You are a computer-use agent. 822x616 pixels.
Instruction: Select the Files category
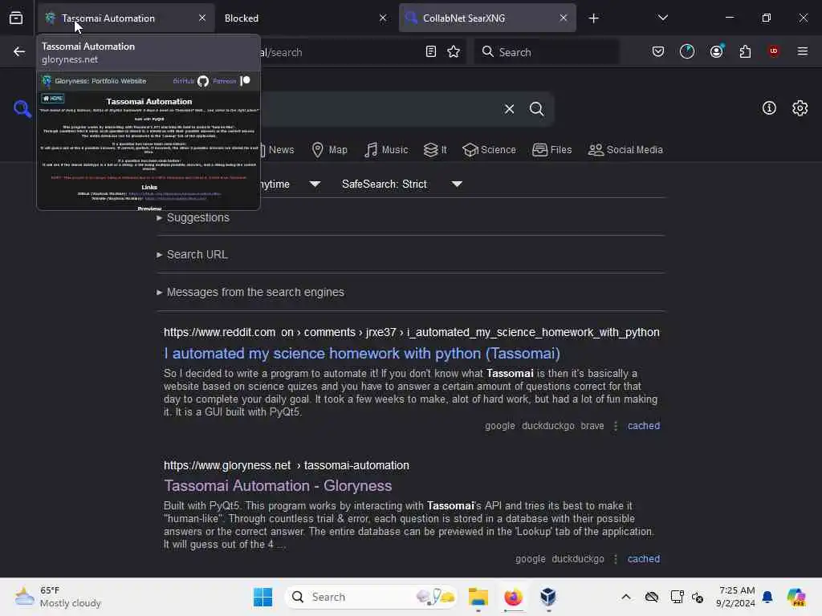coord(552,150)
